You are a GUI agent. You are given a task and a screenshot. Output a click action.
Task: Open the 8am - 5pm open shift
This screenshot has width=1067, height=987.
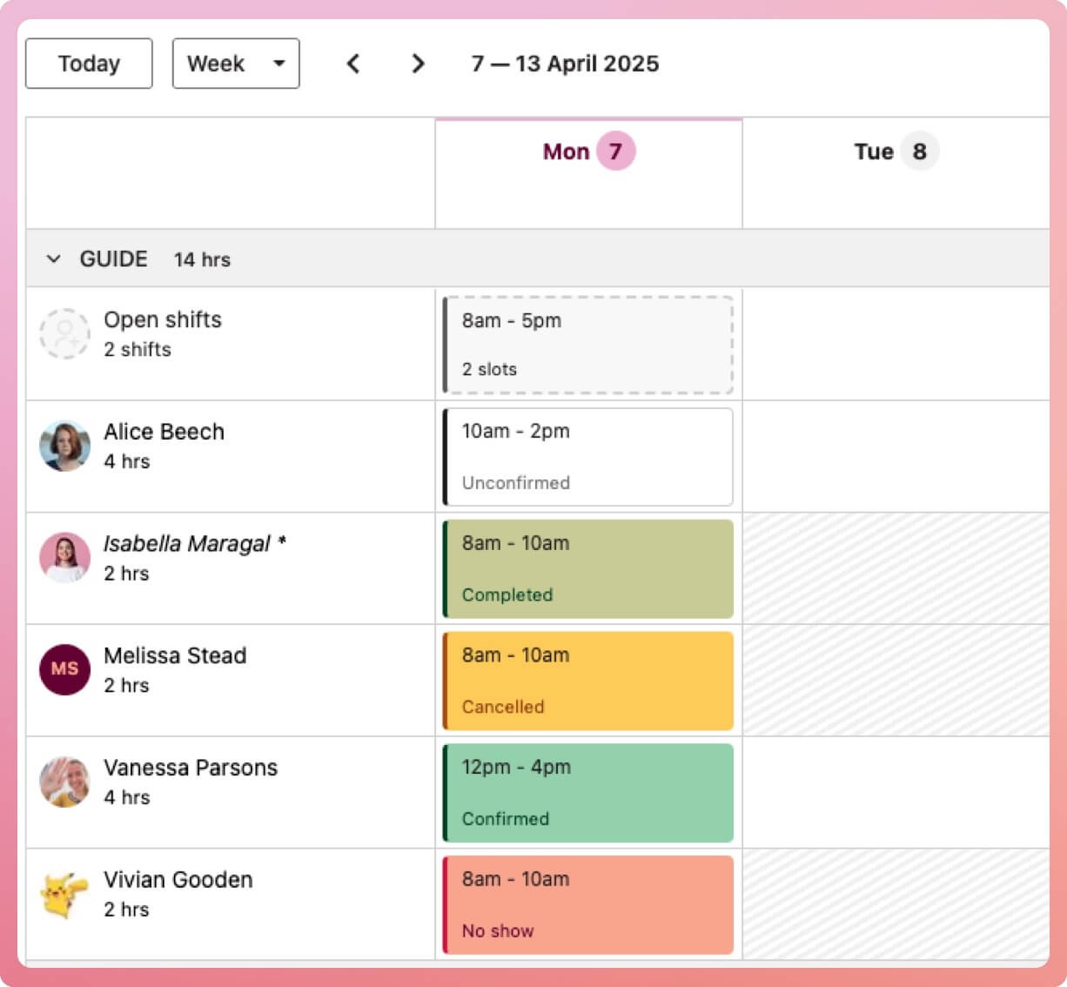(588, 345)
